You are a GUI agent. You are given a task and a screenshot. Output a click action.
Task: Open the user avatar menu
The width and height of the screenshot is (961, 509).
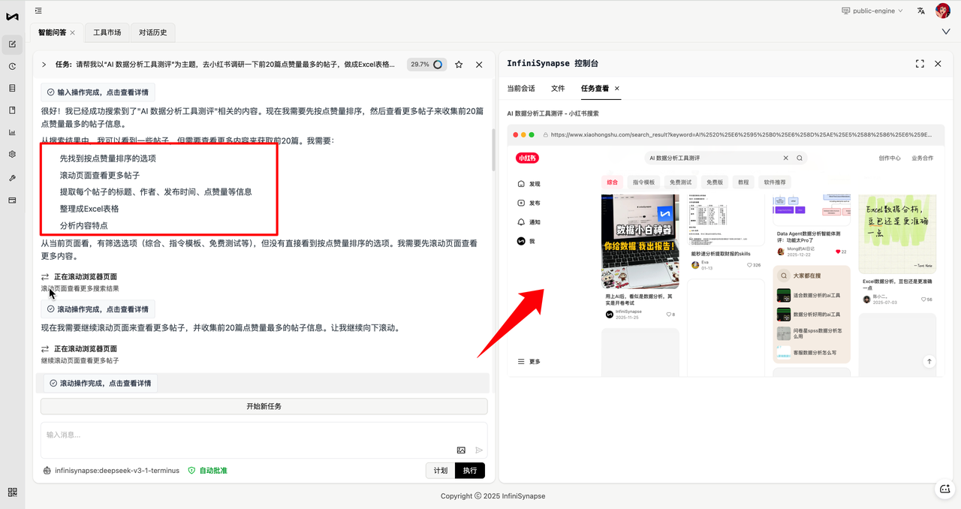tap(942, 11)
